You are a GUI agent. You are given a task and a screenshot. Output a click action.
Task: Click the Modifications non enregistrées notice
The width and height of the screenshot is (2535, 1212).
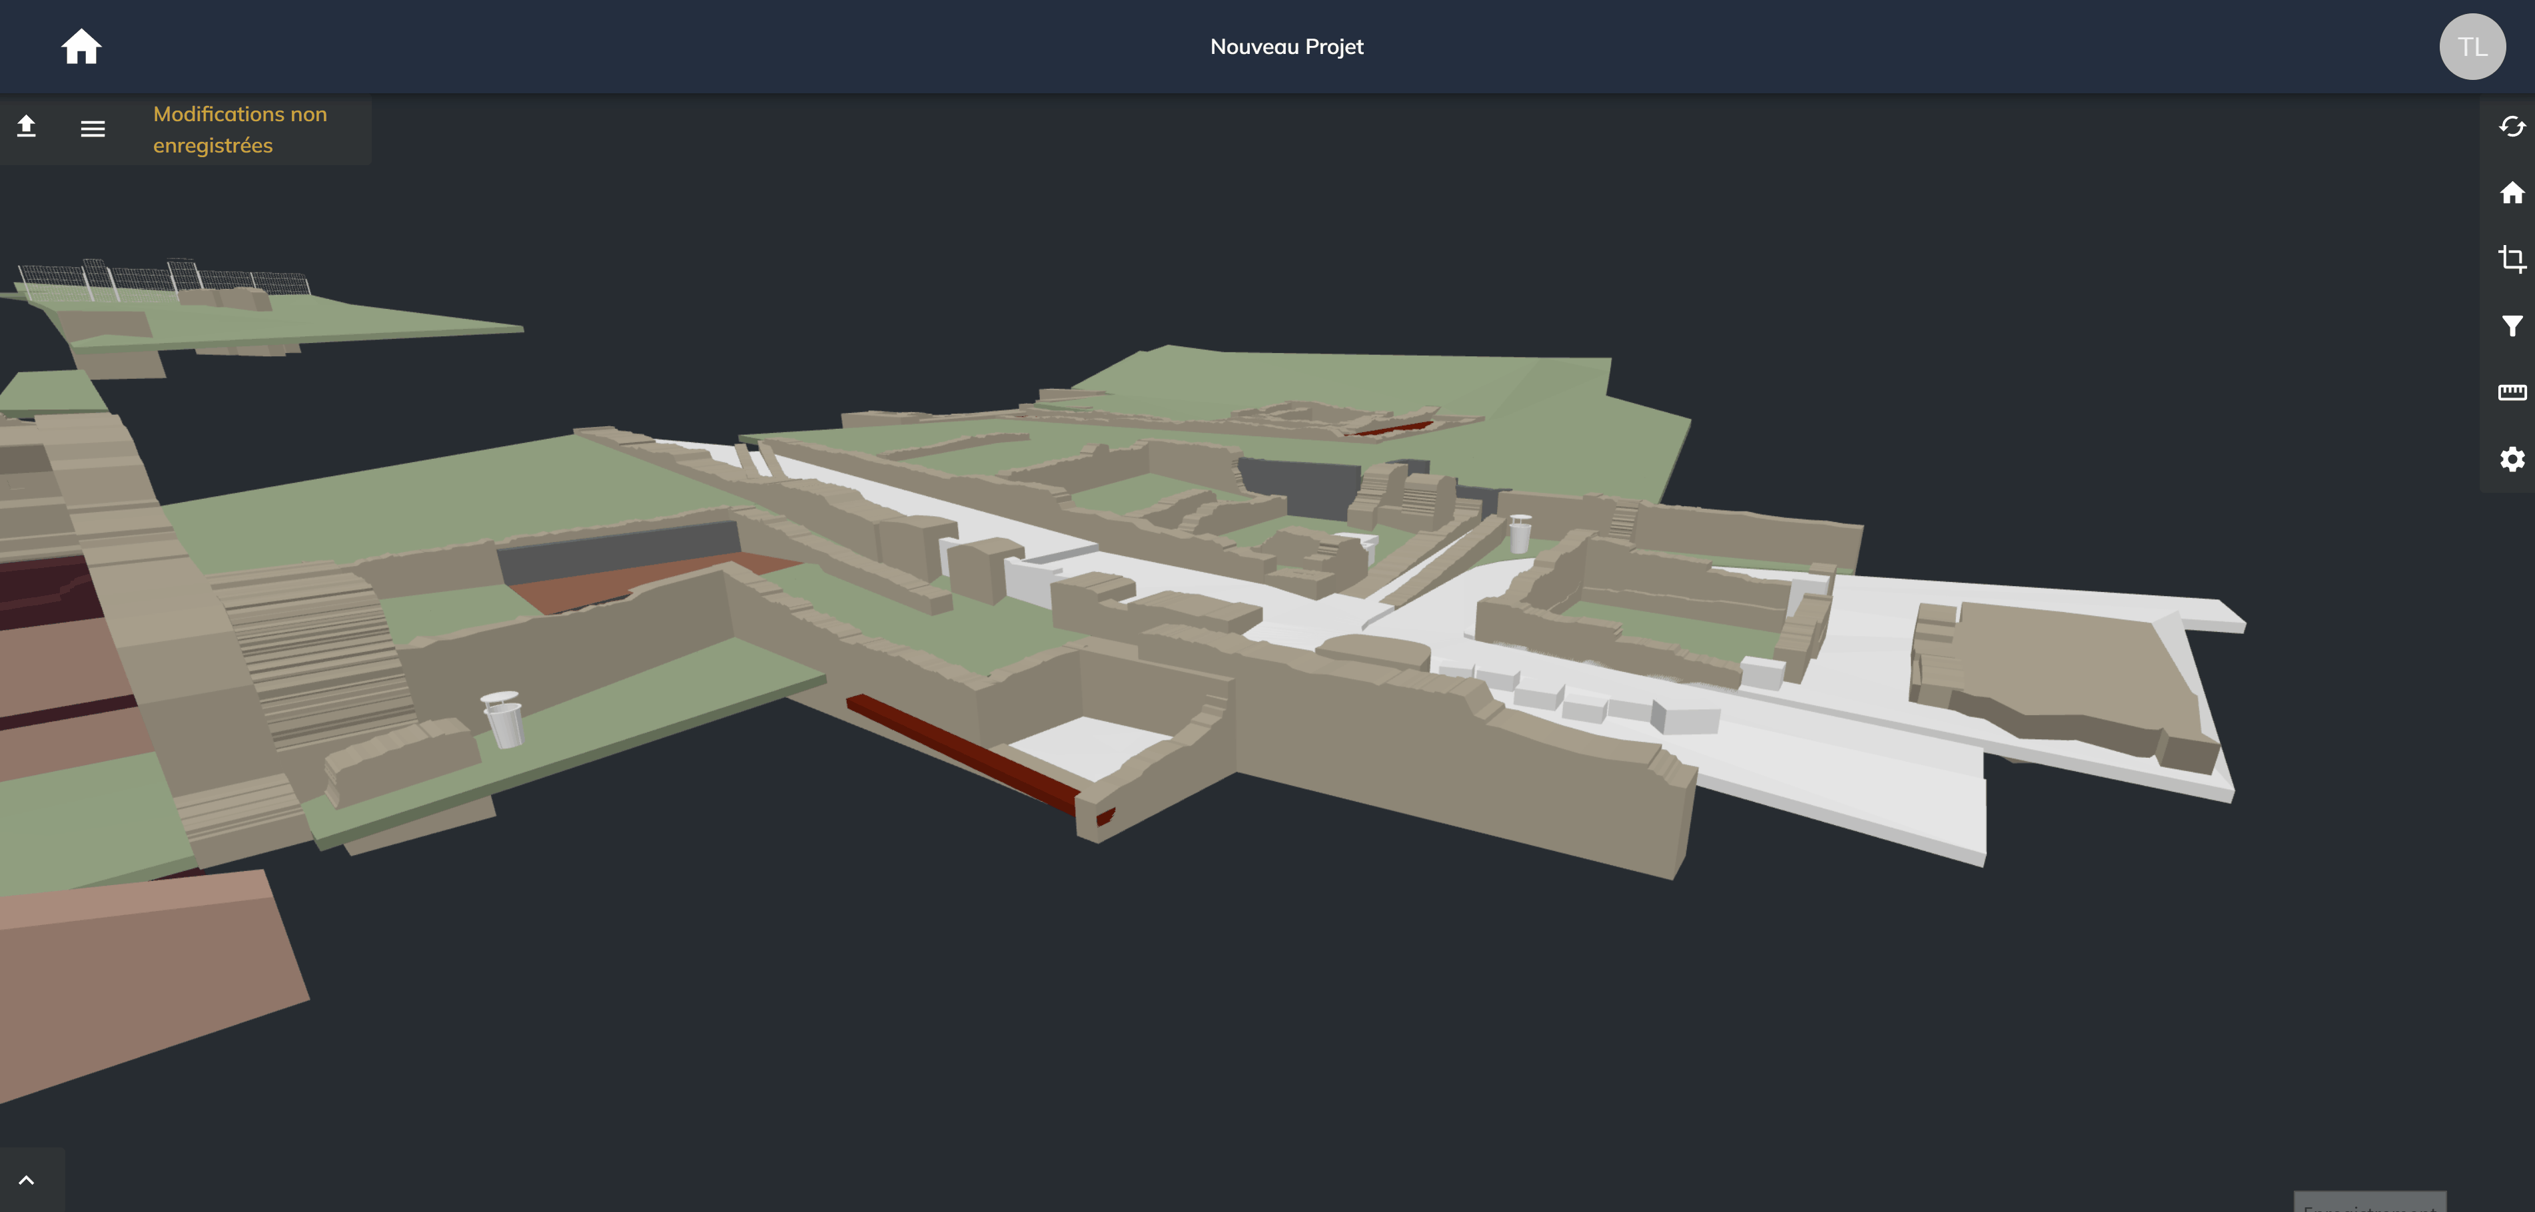tap(240, 130)
